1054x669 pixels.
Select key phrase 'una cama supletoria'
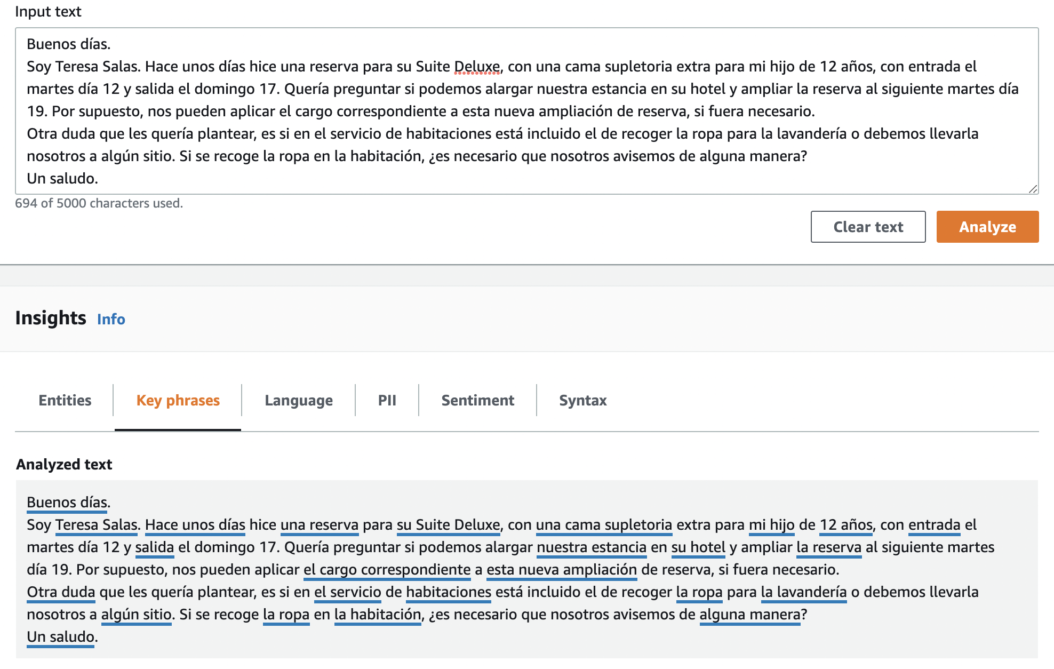604,525
